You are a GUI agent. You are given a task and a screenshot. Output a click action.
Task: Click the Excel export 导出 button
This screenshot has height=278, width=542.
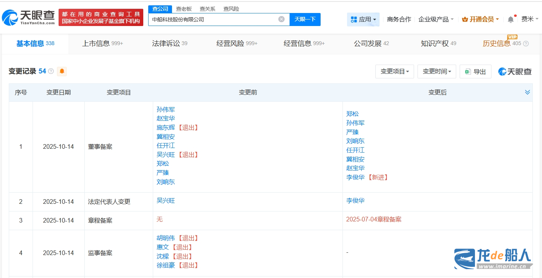click(475, 72)
